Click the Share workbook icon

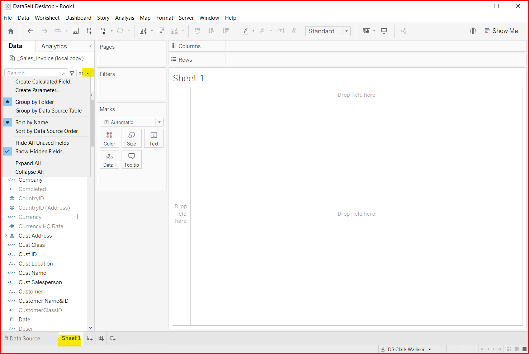coord(404,31)
